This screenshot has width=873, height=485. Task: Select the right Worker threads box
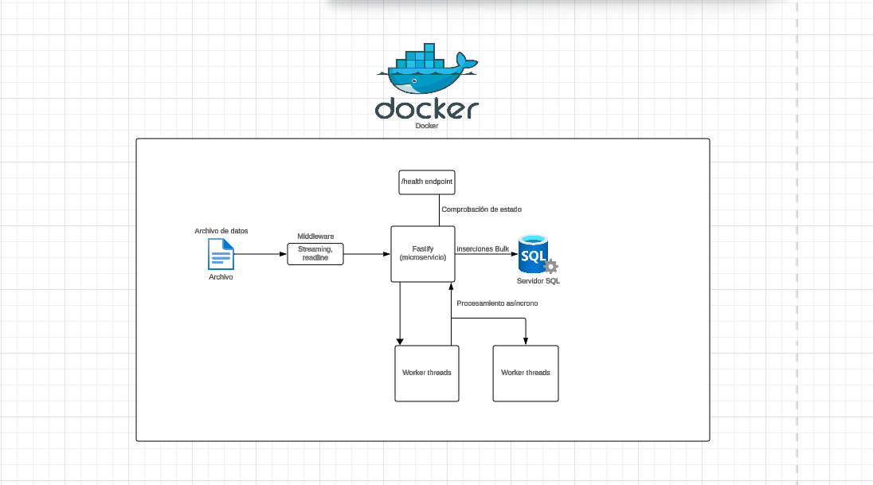pyautogui.click(x=525, y=373)
